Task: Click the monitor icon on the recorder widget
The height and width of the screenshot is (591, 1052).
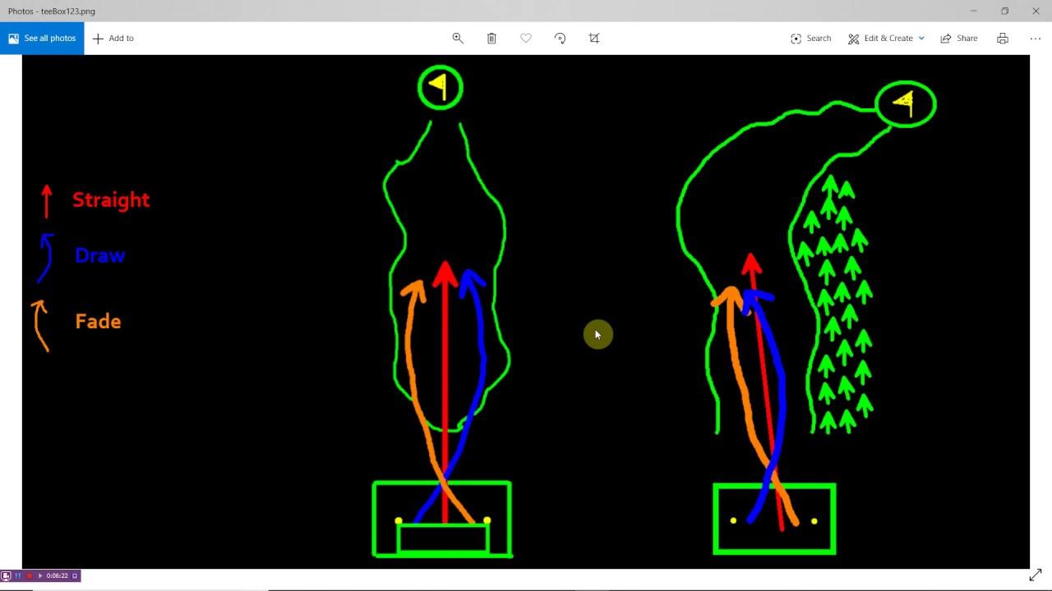Action: (x=7, y=575)
